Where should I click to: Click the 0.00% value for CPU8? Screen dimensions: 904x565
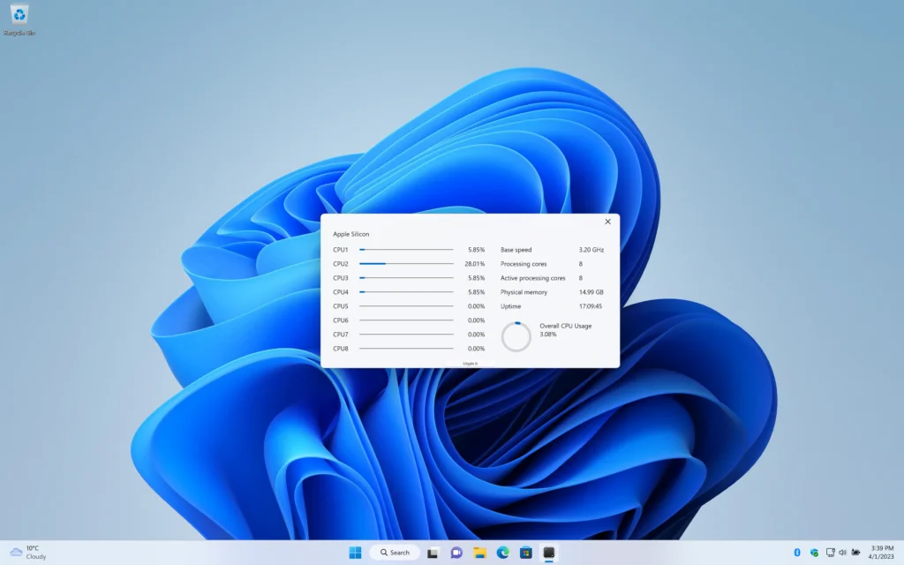[476, 348]
